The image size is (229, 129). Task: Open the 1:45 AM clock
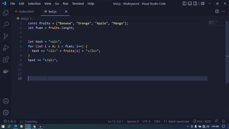tap(215, 126)
